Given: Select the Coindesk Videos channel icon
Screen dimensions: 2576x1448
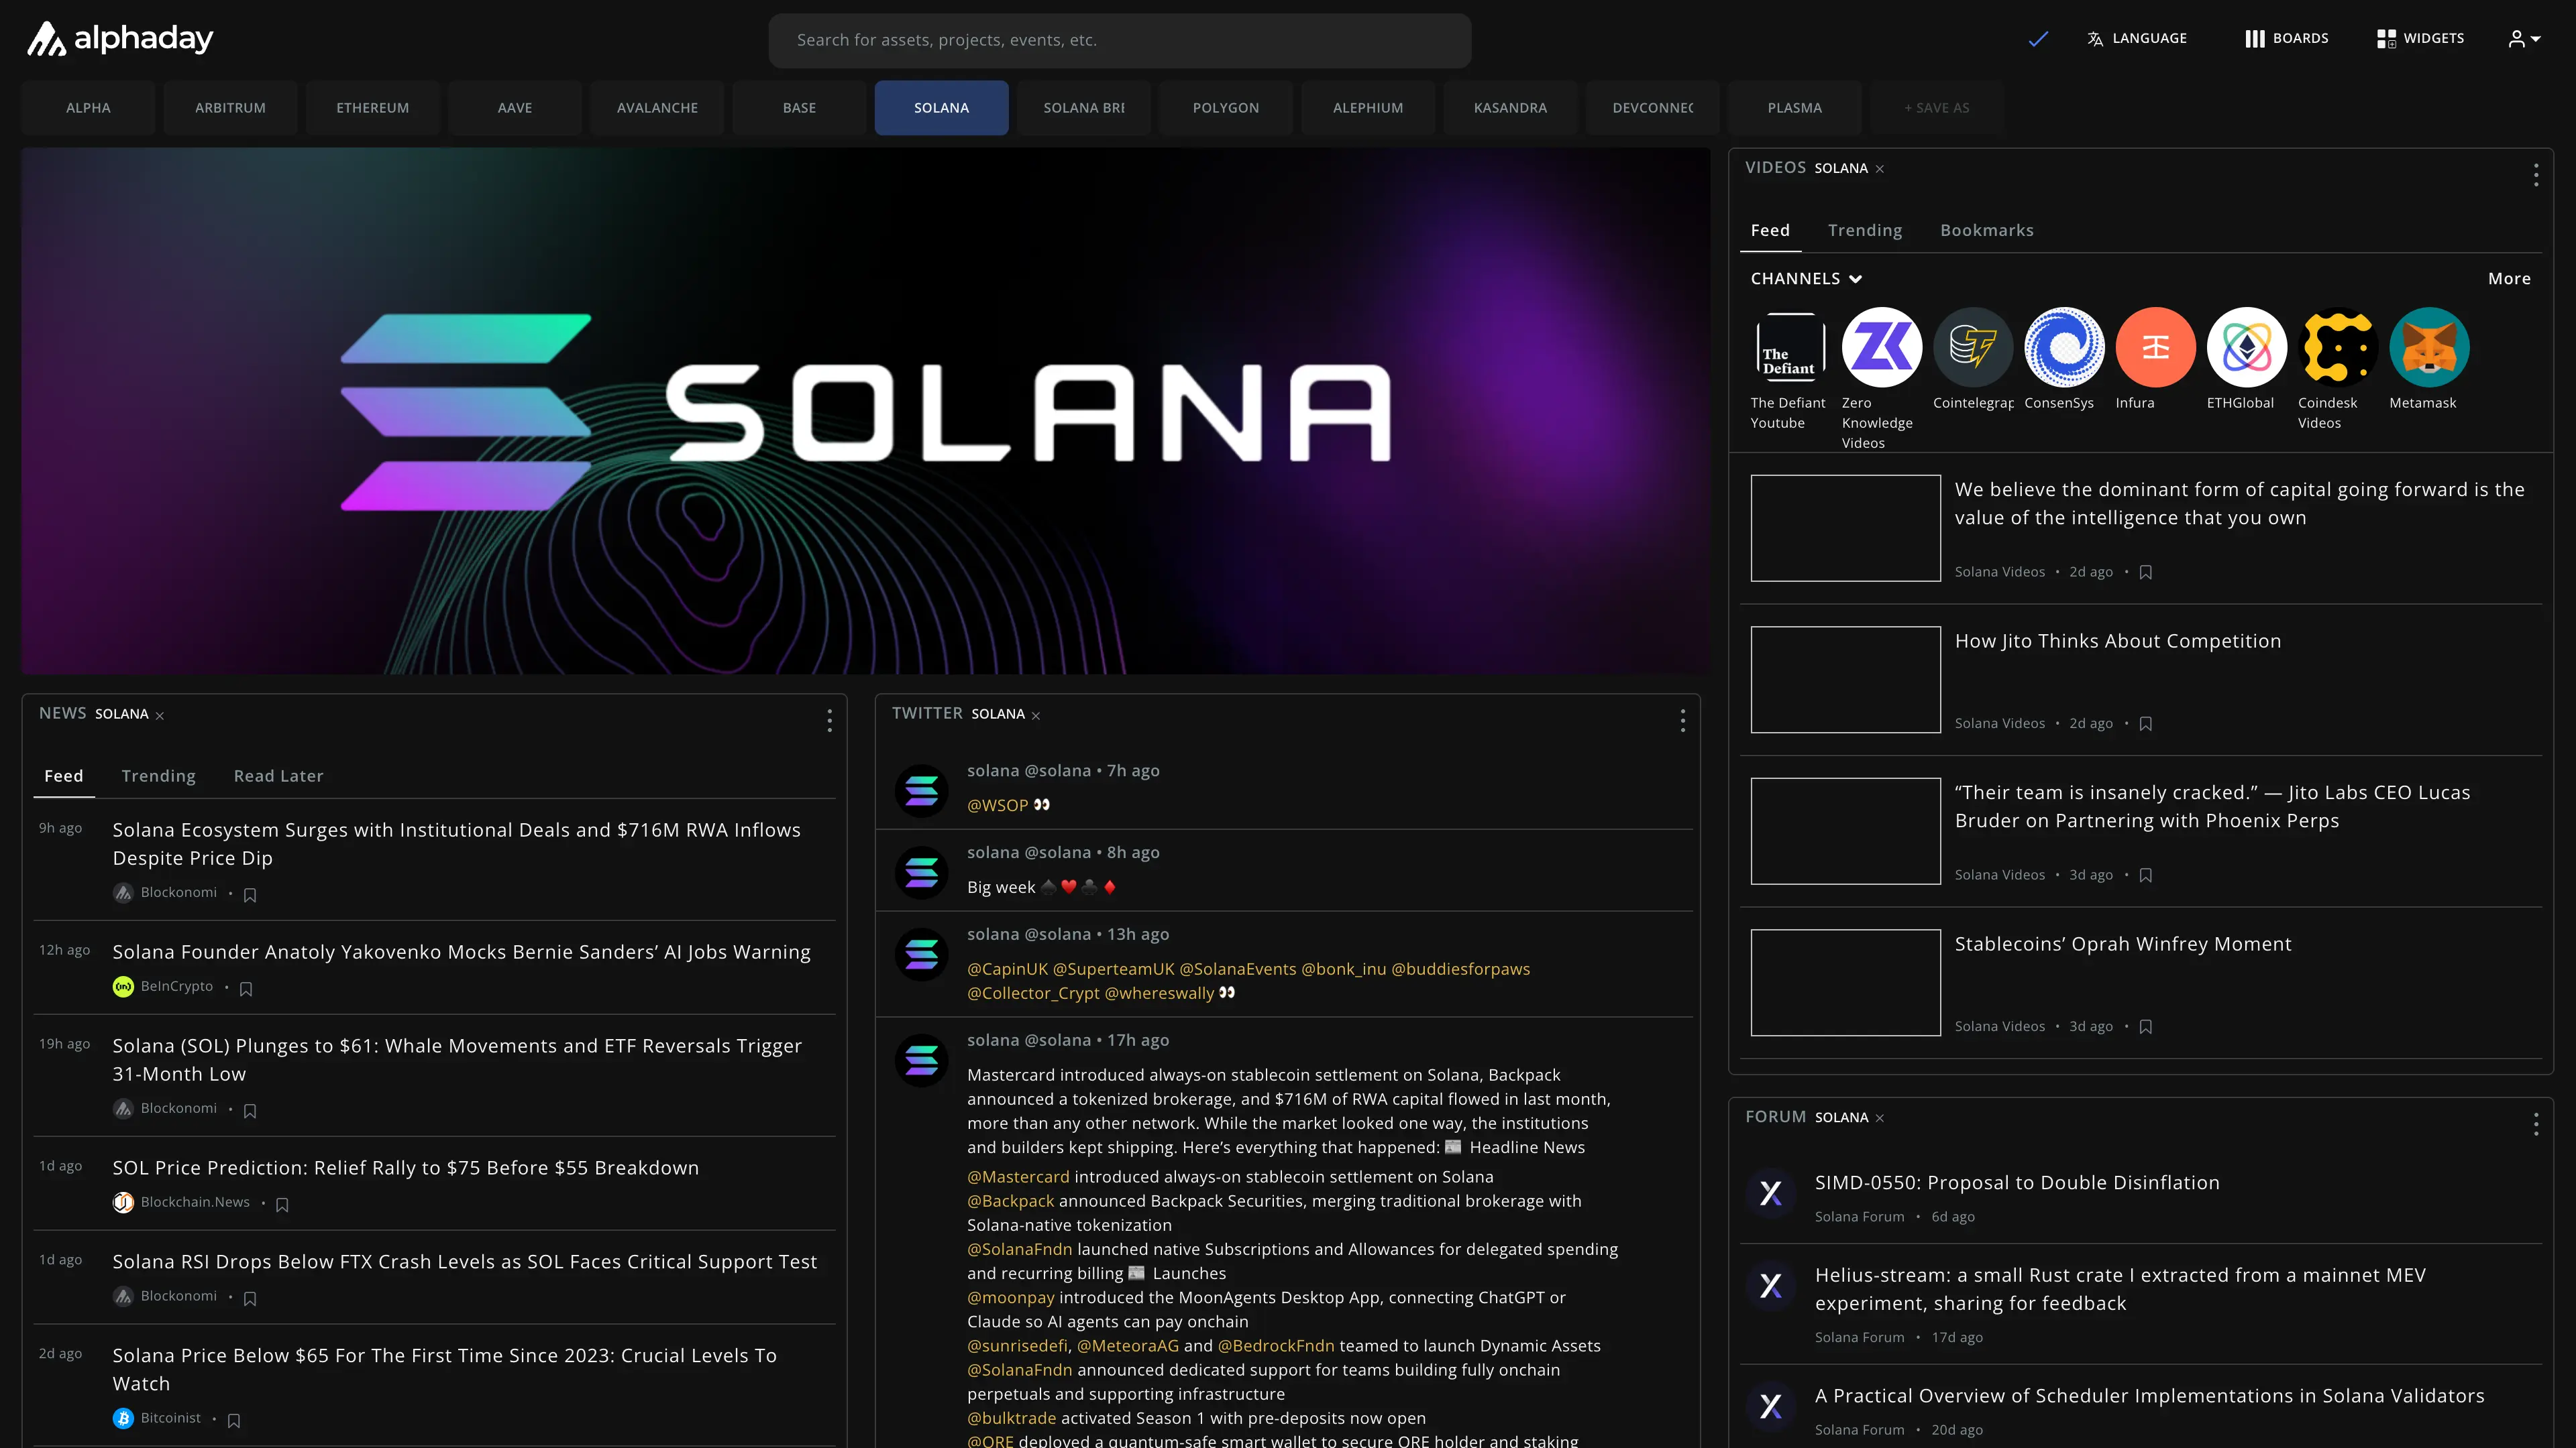Looking at the screenshot, I should [2337, 347].
